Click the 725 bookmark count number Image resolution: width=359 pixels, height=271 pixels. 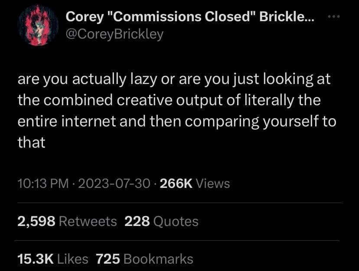point(108,259)
